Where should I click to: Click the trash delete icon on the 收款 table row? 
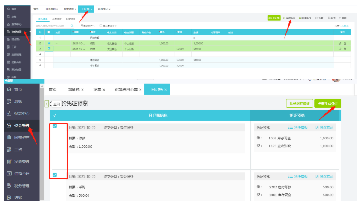point(345,43)
